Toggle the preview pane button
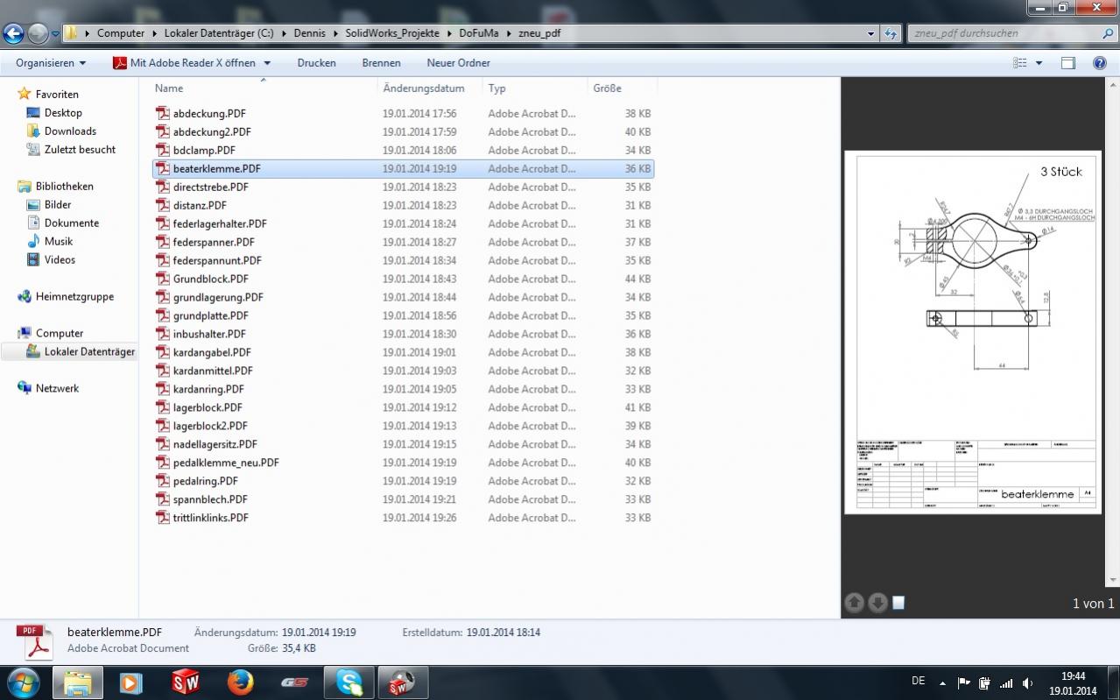 point(1067,63)
